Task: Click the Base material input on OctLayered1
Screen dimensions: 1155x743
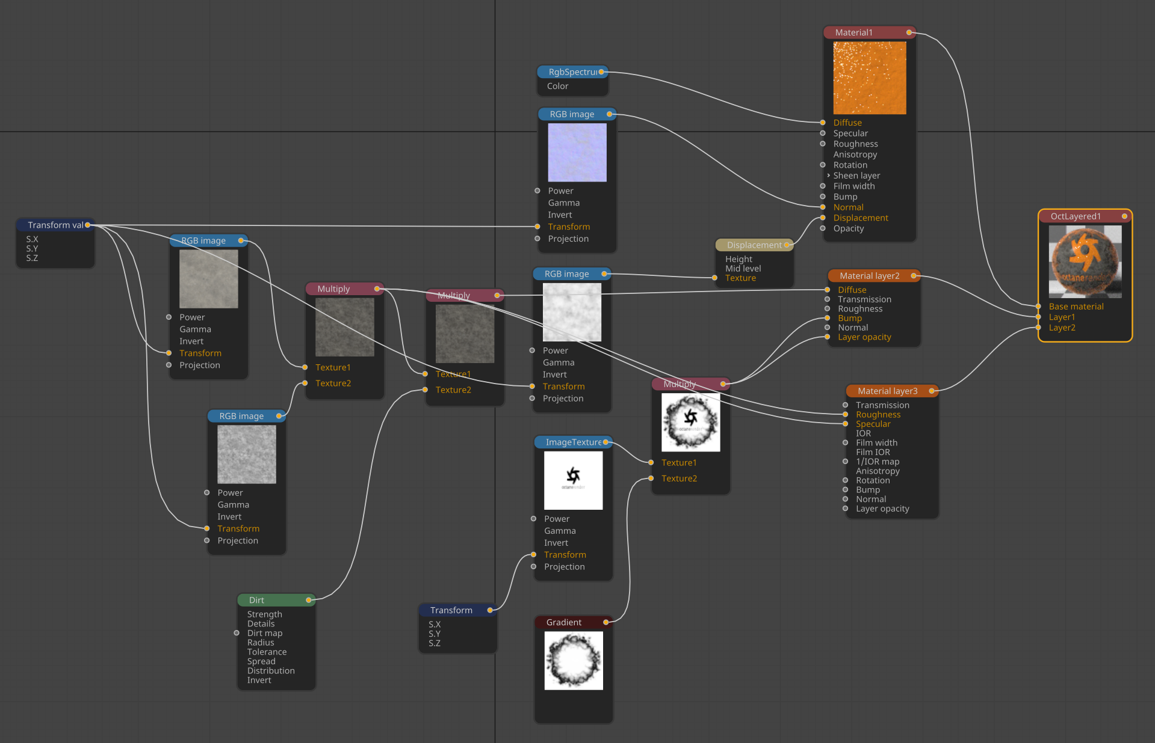Action: tap(1038, 307)
